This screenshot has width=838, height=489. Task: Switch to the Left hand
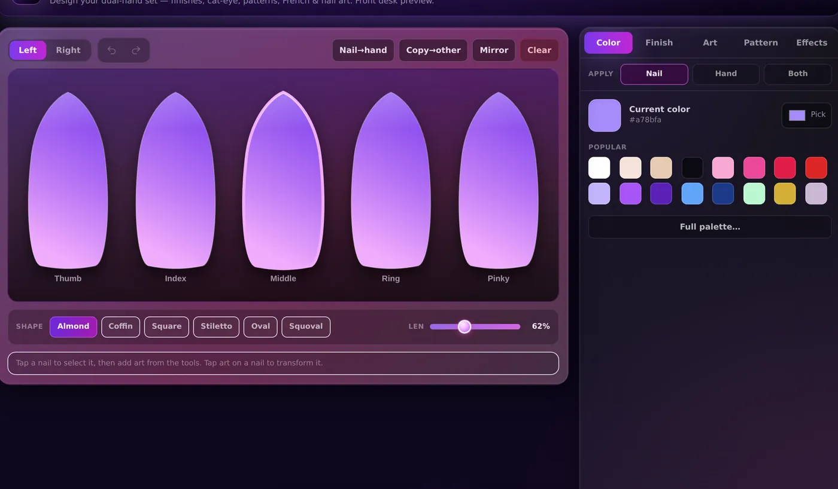click(28, 50)
